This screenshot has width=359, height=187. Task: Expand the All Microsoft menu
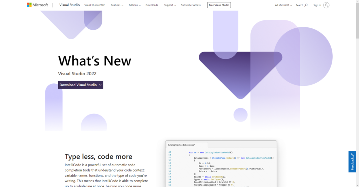tap(284, 5)
